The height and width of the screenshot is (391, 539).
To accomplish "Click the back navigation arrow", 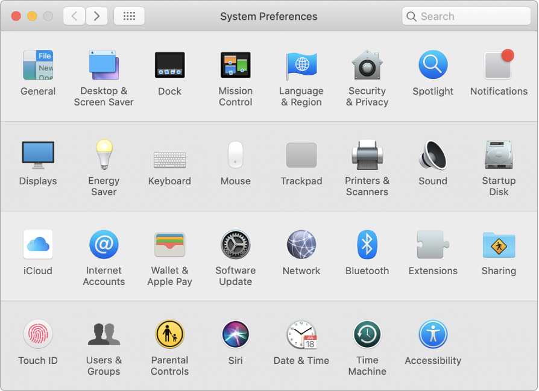I will point(74,16).
